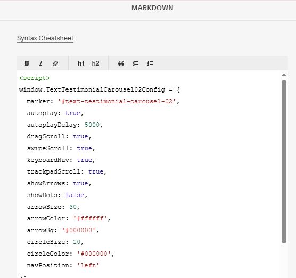
Task: Open the Syntax Cheatsheet link
Action: [45, 38]
